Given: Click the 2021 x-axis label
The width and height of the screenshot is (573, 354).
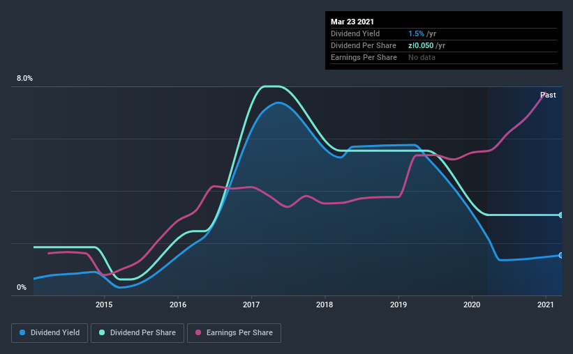Looking at the screenshot, I should [x=546, y=305].
